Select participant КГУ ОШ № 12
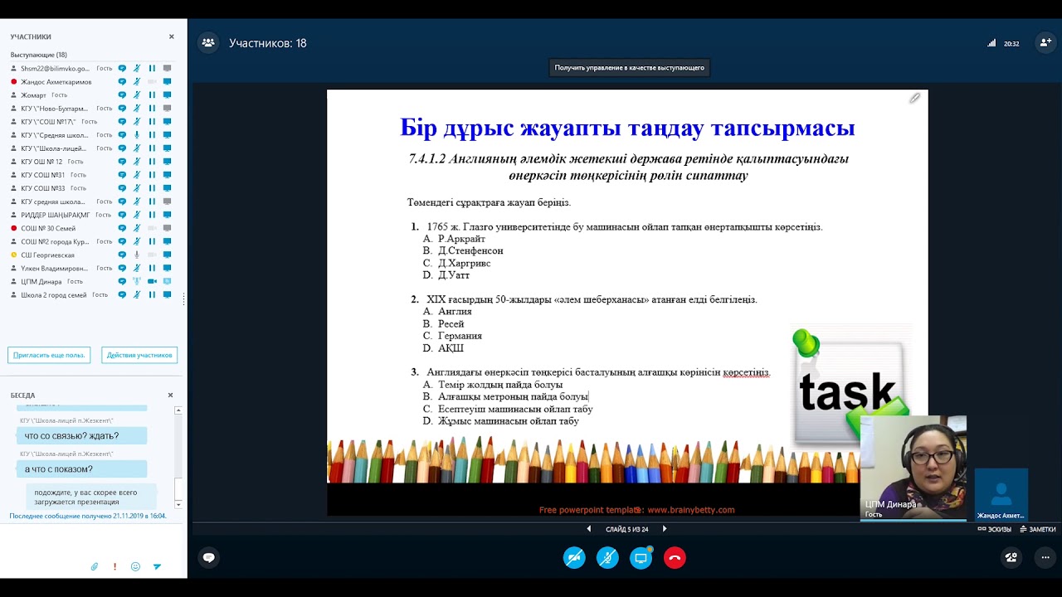The image size is (1062, 597). [x=41, y=162]
